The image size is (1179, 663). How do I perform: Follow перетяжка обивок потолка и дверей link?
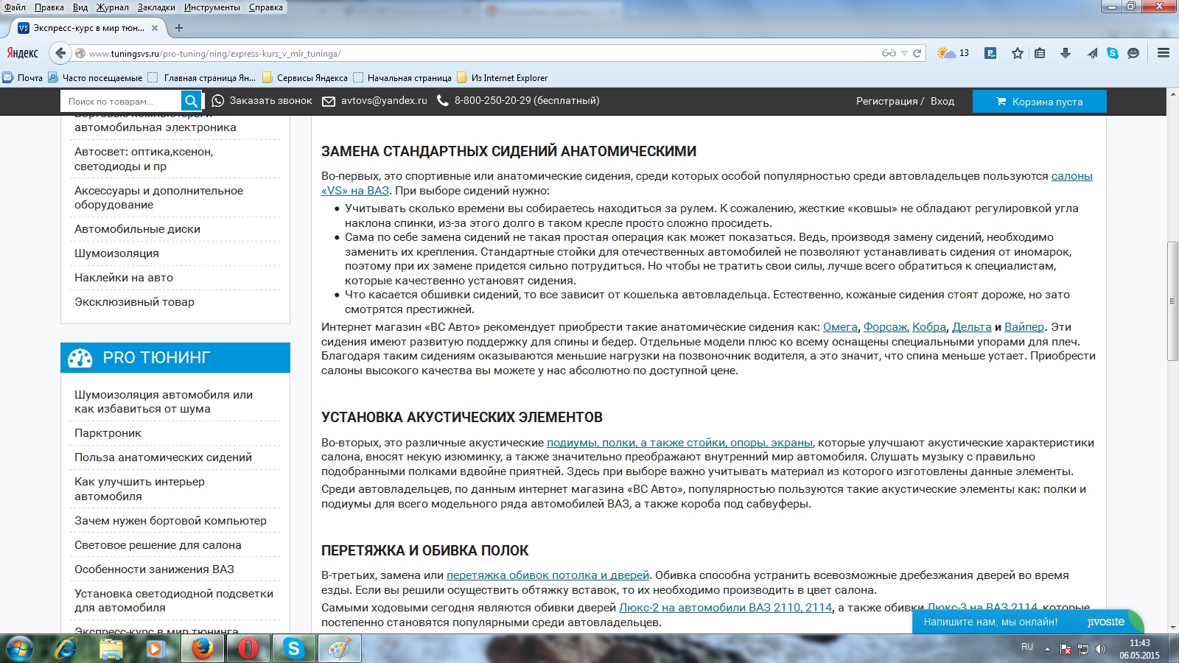pyautogui.click(x=547, y=575)
